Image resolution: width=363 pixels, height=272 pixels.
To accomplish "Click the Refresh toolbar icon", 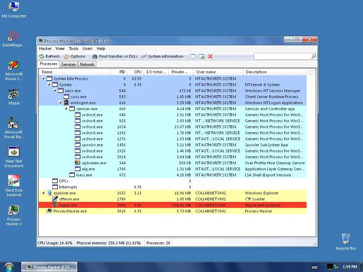I will (x=42, y=56).
